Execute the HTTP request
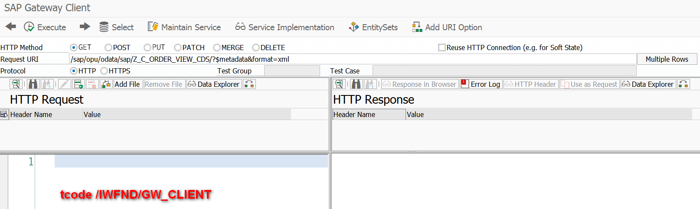700x209 pixels. click(45, 27)
